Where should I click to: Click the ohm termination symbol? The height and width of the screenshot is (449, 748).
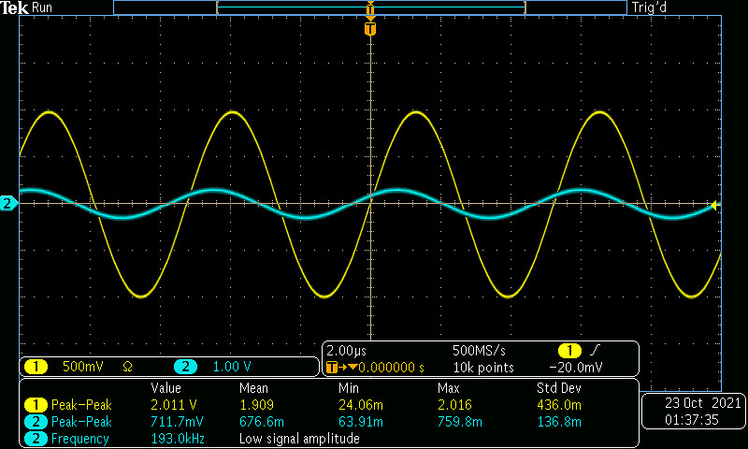(x=127, y=367)
